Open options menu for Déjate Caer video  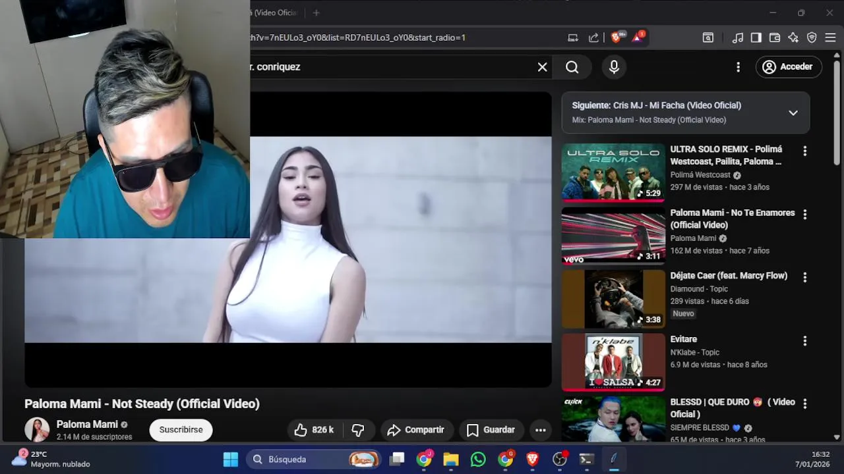pyautogui.click(x=804, y=277)
